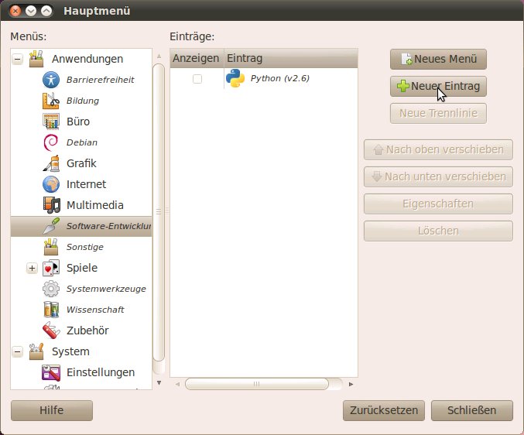Click the Multimedia category icon
This screenshot has width=524, height=435.
51,205
